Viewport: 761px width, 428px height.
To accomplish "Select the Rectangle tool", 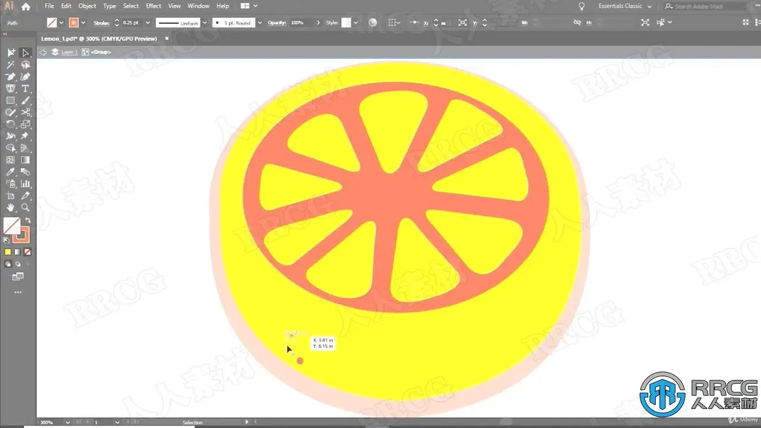I will click(11, 100).
